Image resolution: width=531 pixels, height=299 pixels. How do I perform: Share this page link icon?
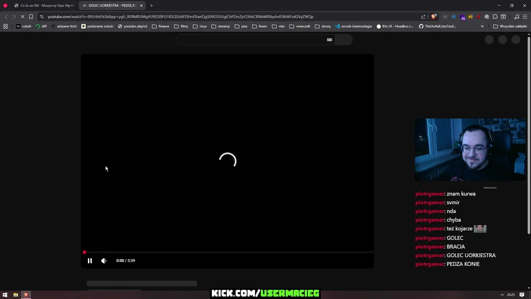[423, 17]
